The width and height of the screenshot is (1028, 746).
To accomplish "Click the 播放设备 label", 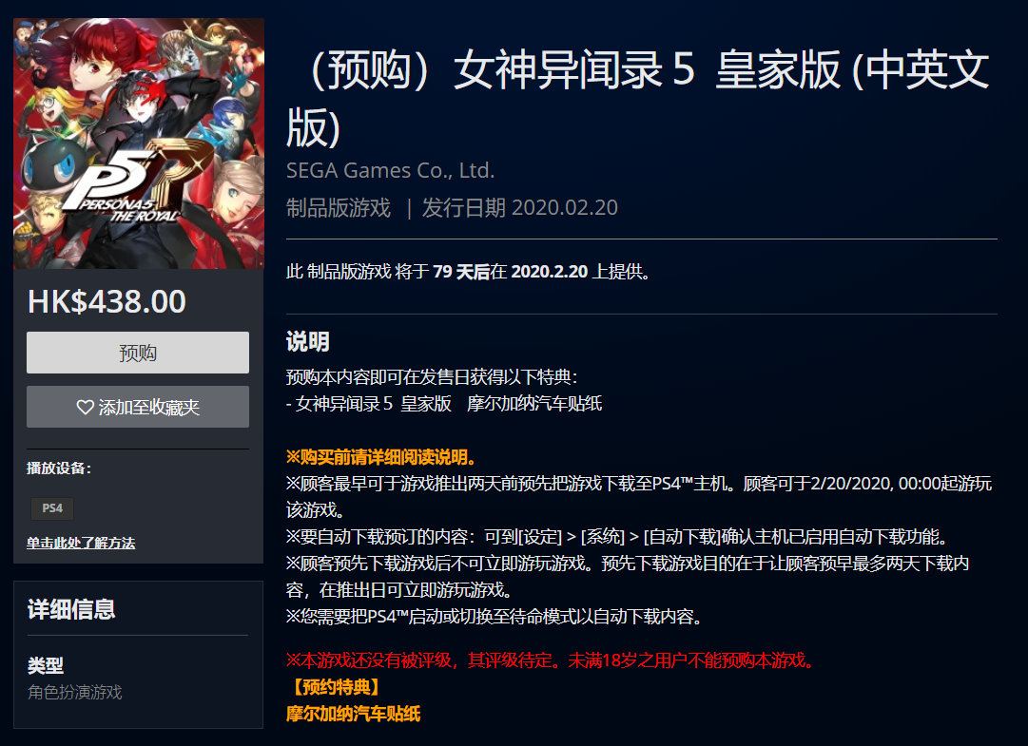I will [59, 469].
